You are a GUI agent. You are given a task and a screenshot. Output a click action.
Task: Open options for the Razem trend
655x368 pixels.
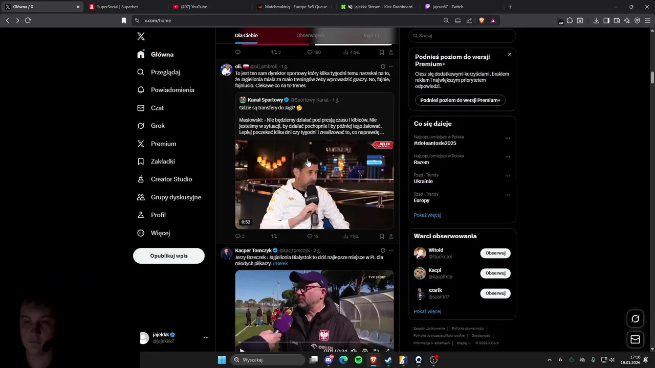(x=508, y=157)
